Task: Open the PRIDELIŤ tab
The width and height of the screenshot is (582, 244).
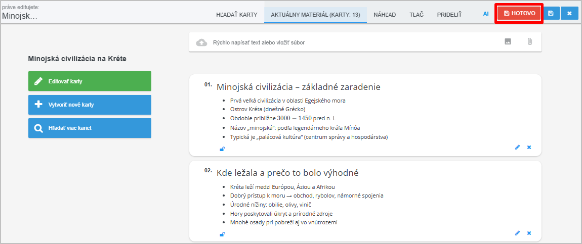Action: [x=449, y=15]
